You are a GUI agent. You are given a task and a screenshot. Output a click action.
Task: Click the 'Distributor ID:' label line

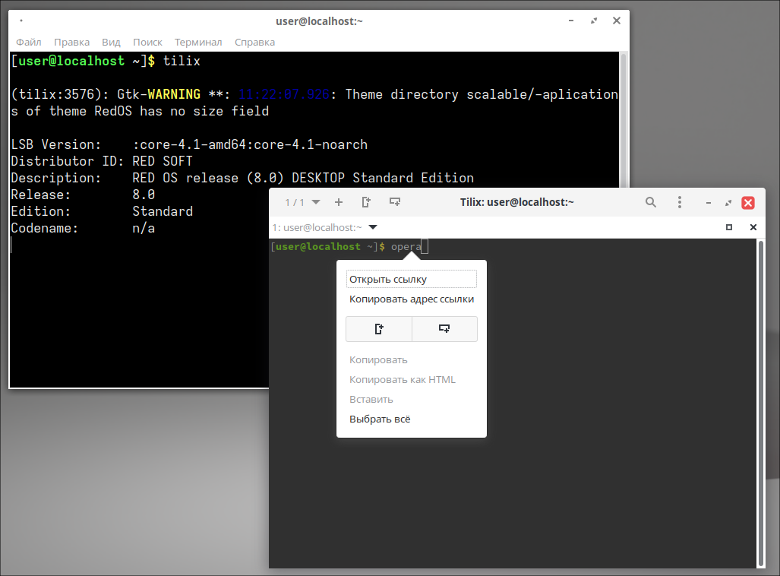(67, 161)
